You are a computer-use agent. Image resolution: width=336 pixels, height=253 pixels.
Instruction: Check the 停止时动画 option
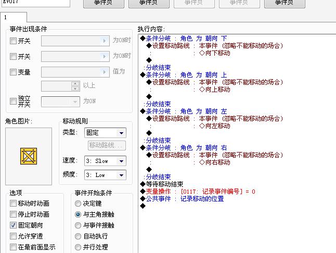13,214
